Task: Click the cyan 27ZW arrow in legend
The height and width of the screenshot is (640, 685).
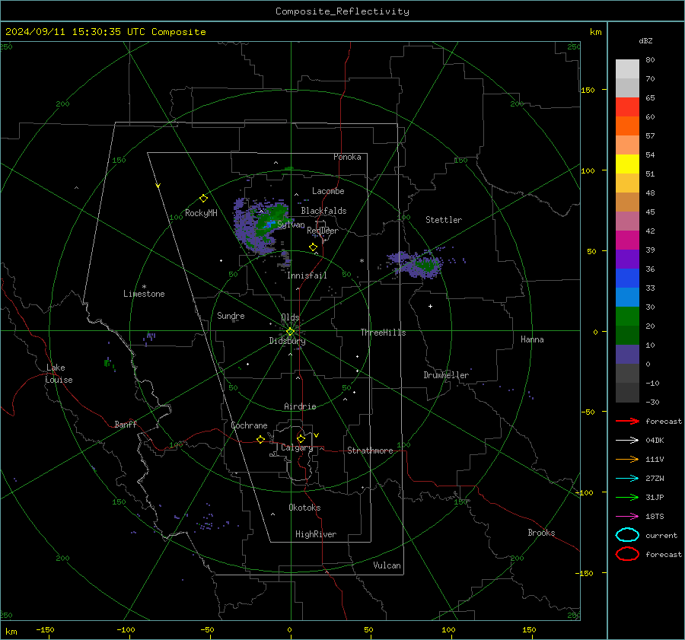Action: tap(627, 479)
